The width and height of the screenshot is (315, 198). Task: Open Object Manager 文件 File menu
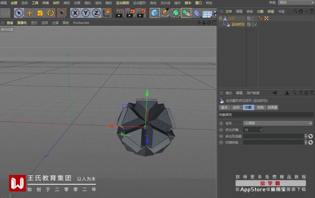click(x=229, y=11)
